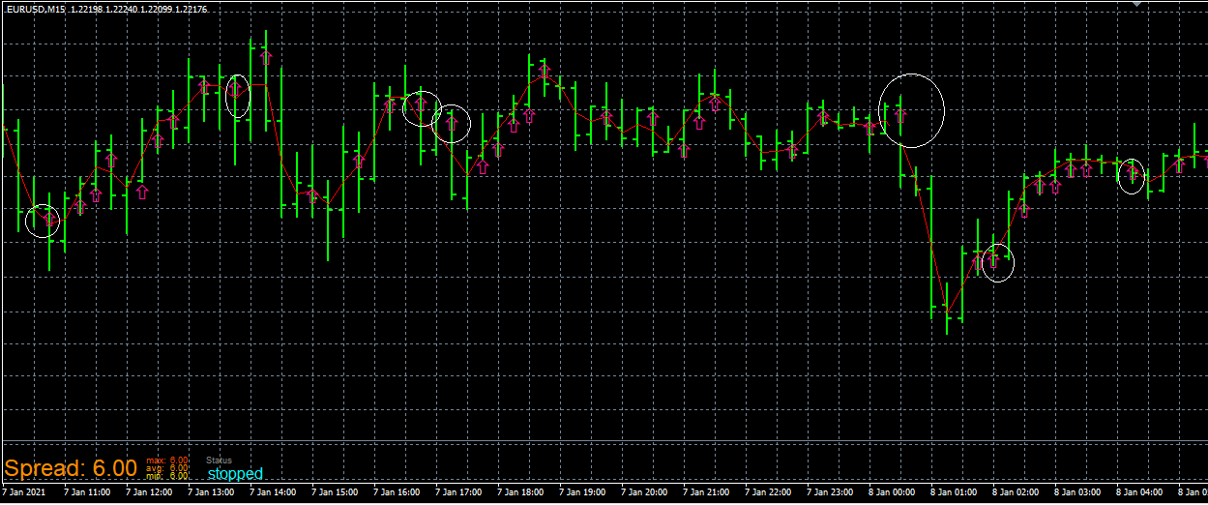Click the 7 Jan 16:00 time label

tap(397, 492)
